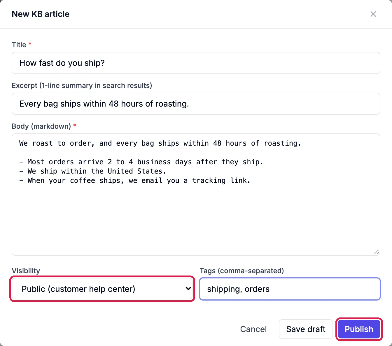
Task: Click the Tags input field
Action: pyautogui.click(x=290, y=289)
